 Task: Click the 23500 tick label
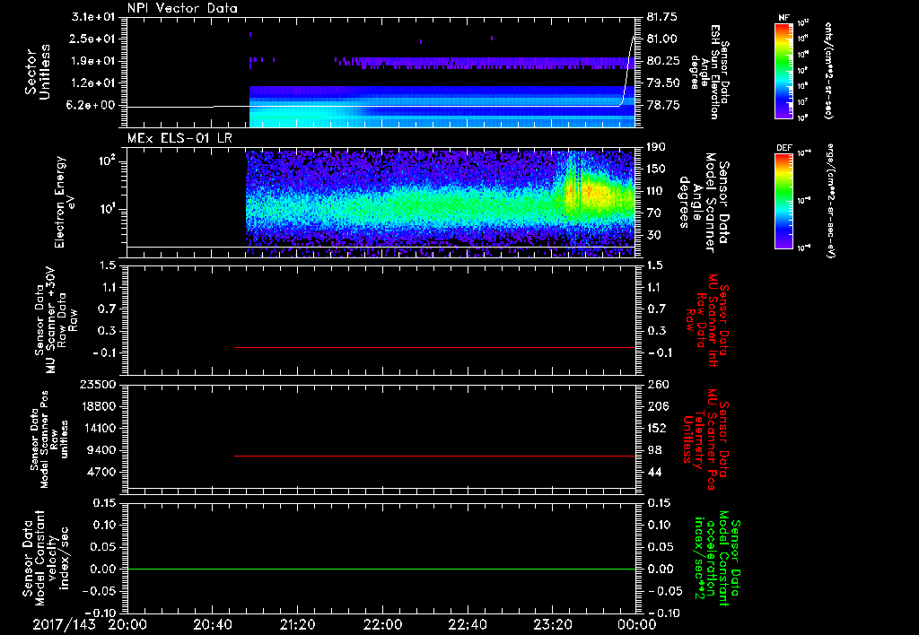pyautogui.click(x=99, y=385)
